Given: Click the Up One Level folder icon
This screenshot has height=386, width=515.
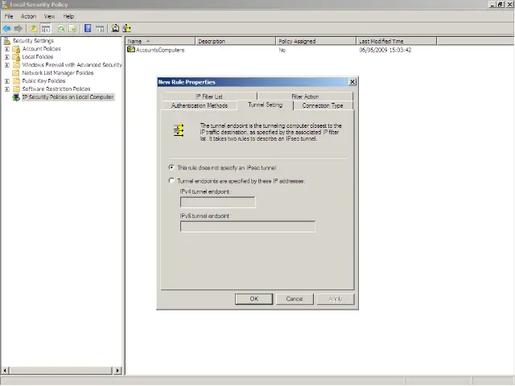Looking at the screenshot, I should click(34, 28).
